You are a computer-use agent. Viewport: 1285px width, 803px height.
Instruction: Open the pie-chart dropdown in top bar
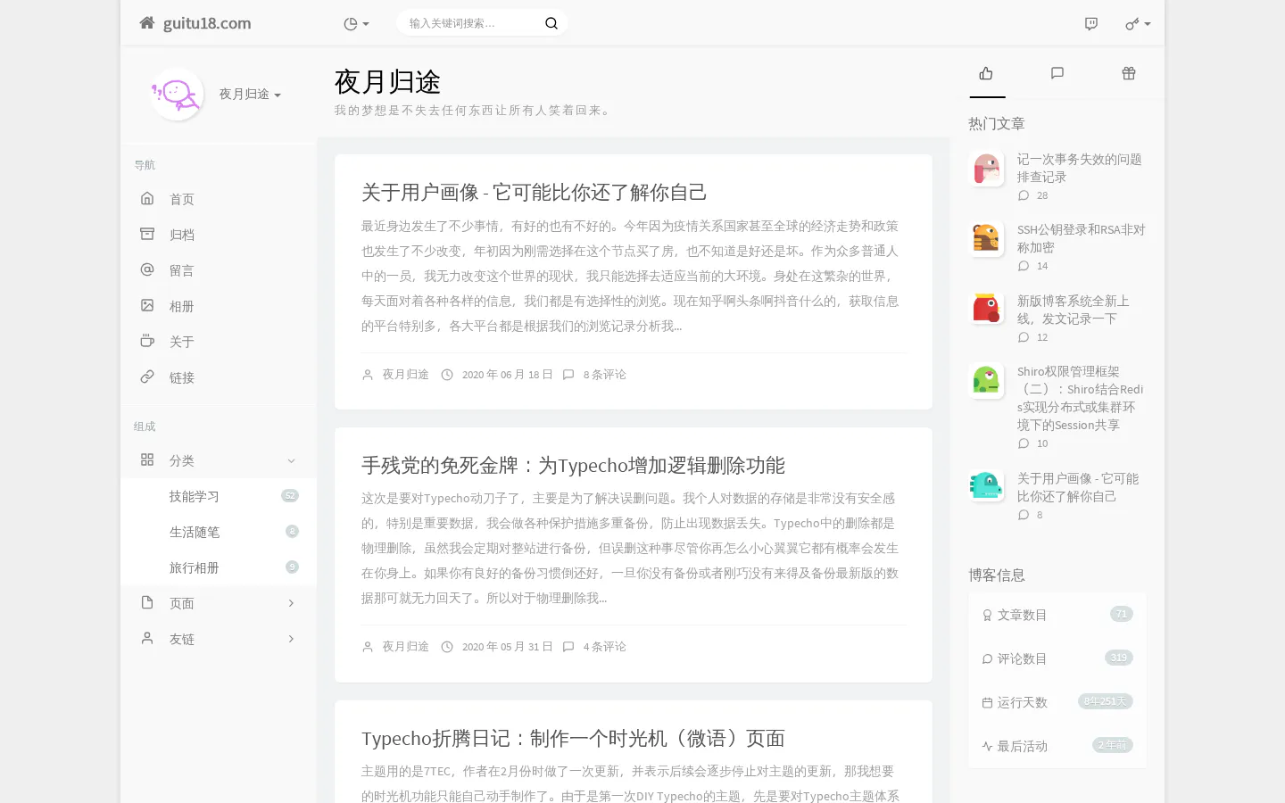tap(356, 24)
